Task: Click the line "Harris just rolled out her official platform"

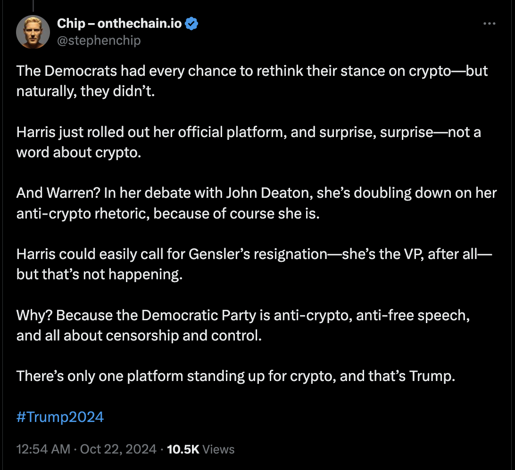Action: (249, 132)
